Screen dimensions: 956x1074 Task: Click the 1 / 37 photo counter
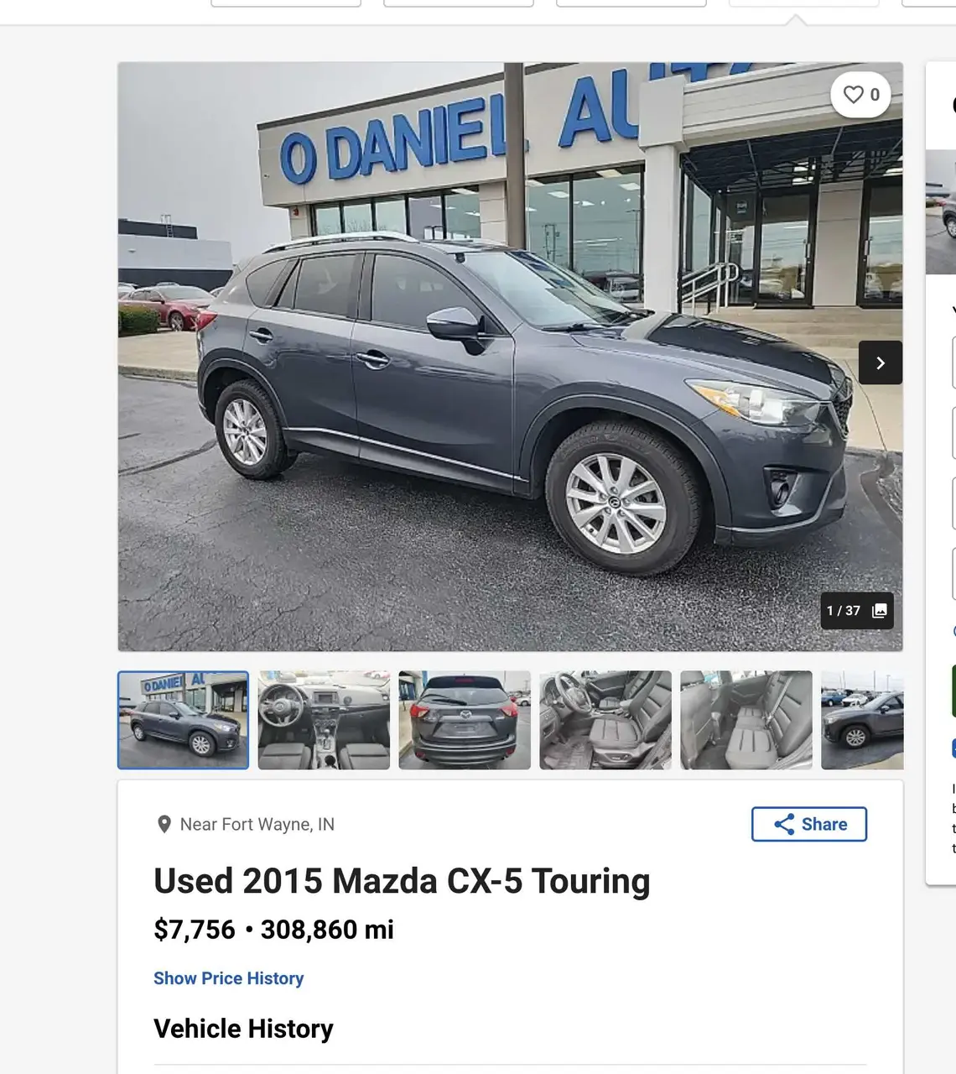[x=844, y=611]
